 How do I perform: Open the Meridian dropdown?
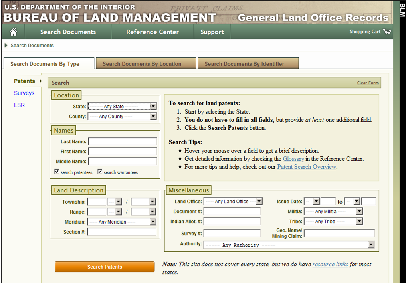tap(122, 222)
